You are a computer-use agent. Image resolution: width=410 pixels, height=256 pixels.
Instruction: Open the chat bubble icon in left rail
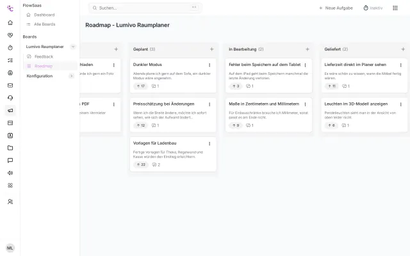(10, 161)
